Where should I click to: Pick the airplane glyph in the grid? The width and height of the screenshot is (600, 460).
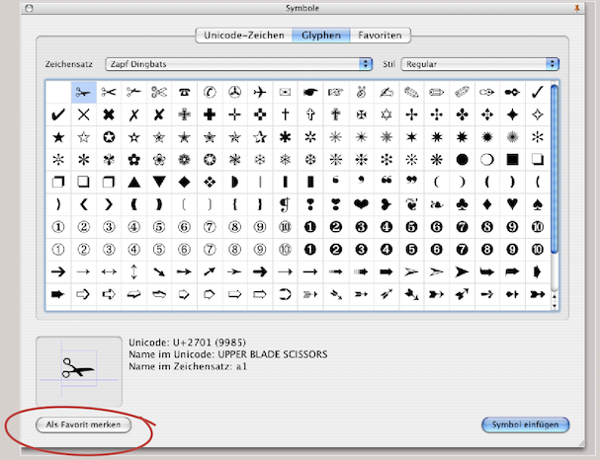(x=260, y=92)
